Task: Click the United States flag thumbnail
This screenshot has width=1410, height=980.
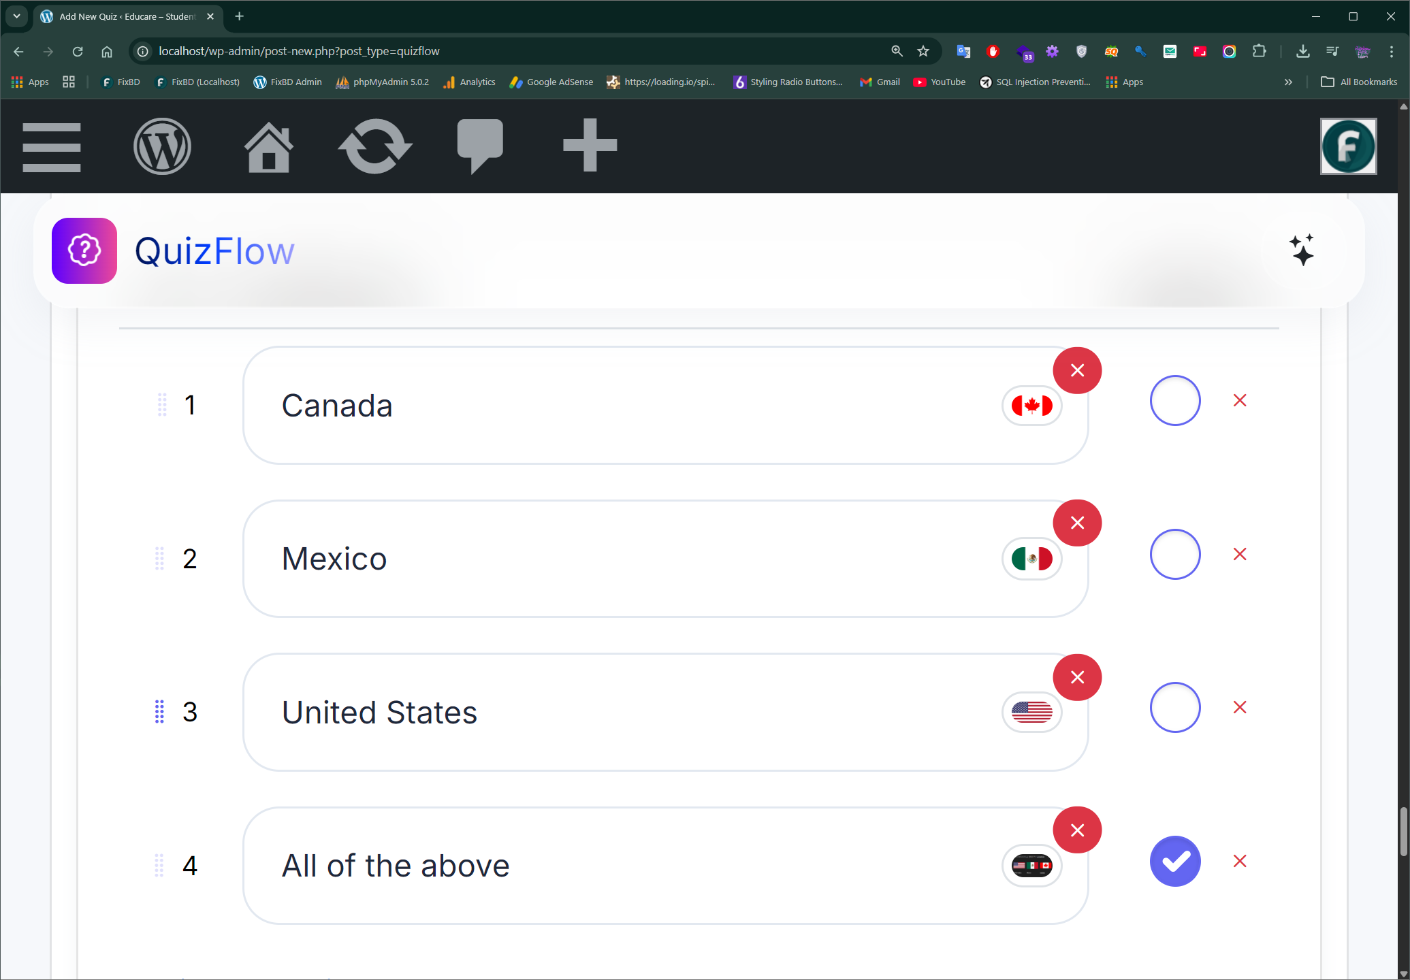Action: (x=1031, y=712)
